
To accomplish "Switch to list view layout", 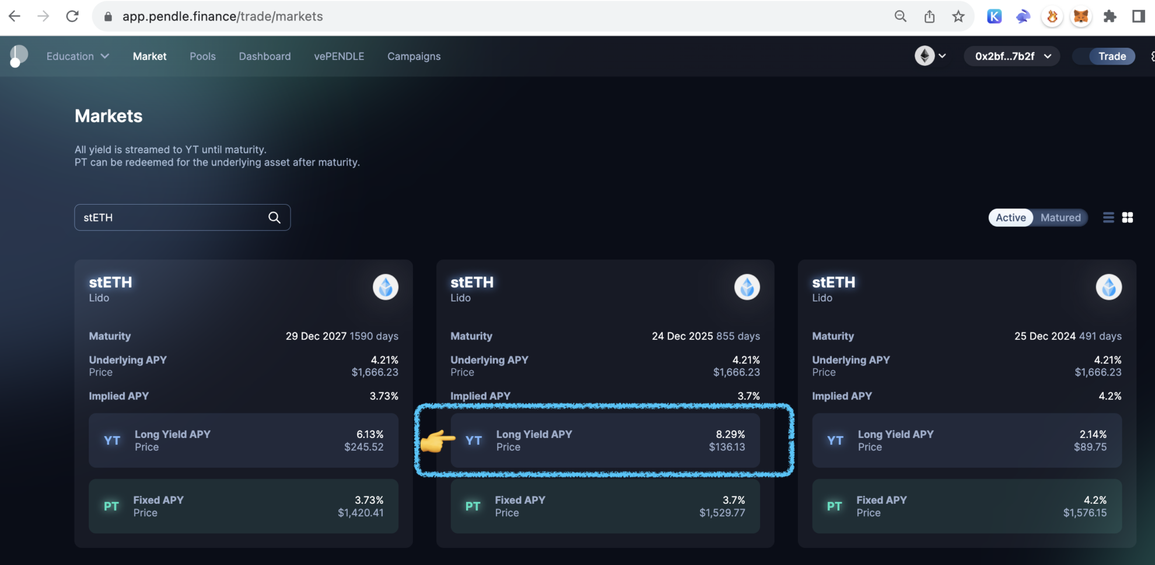I will pos(1108,217).
